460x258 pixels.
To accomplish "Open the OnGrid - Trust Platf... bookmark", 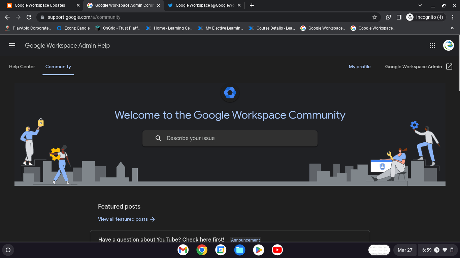I will (118, 28).
